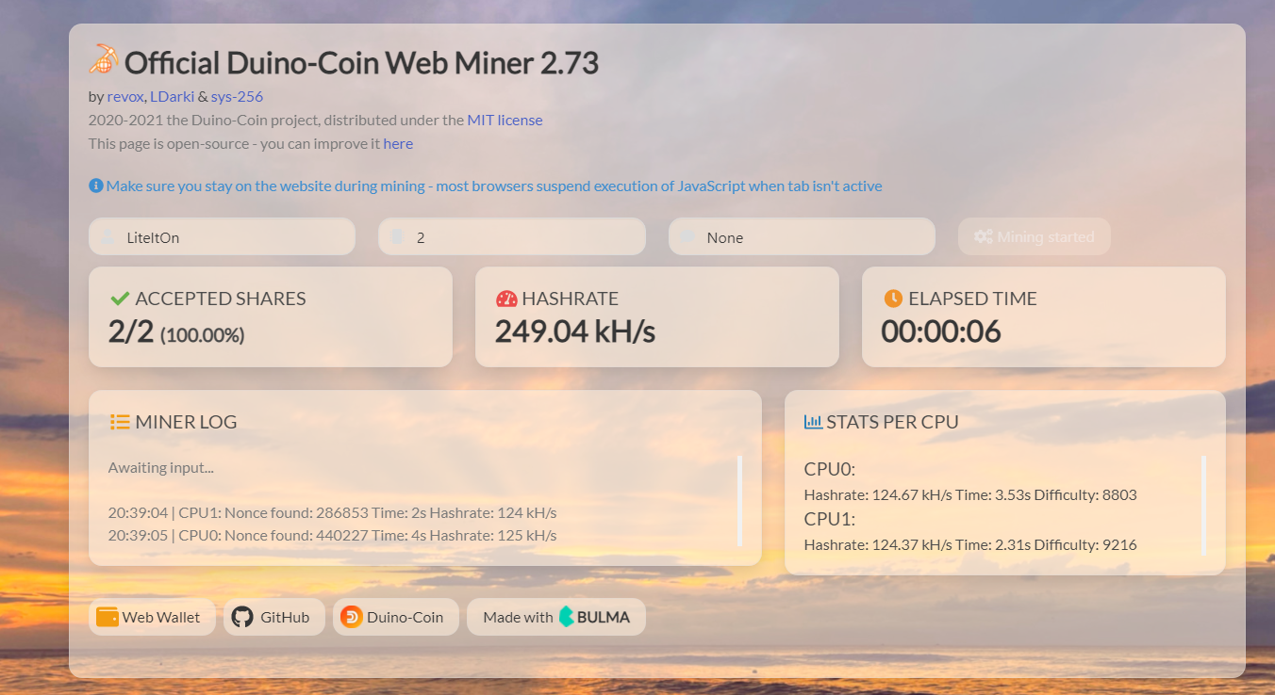Click the username field showing LiteItOn
1275x695 pixels.
222,236
